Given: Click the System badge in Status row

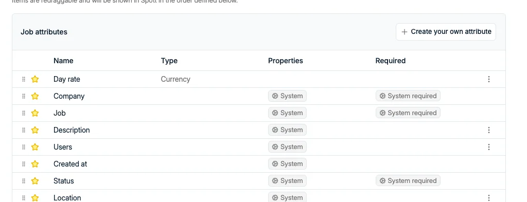Looking at the screenshot, I should point(287,180).
